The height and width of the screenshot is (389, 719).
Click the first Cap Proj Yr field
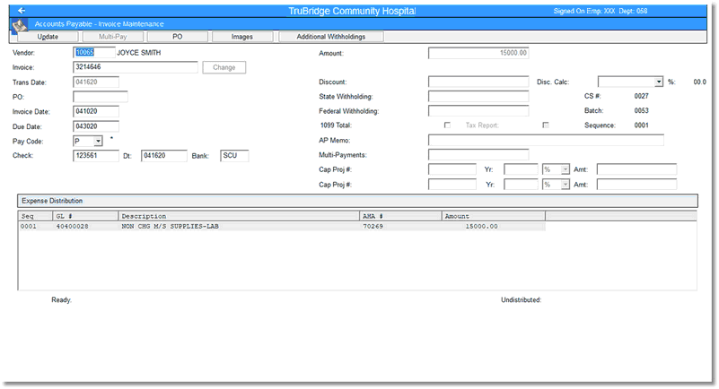click(x=521, y=169)
